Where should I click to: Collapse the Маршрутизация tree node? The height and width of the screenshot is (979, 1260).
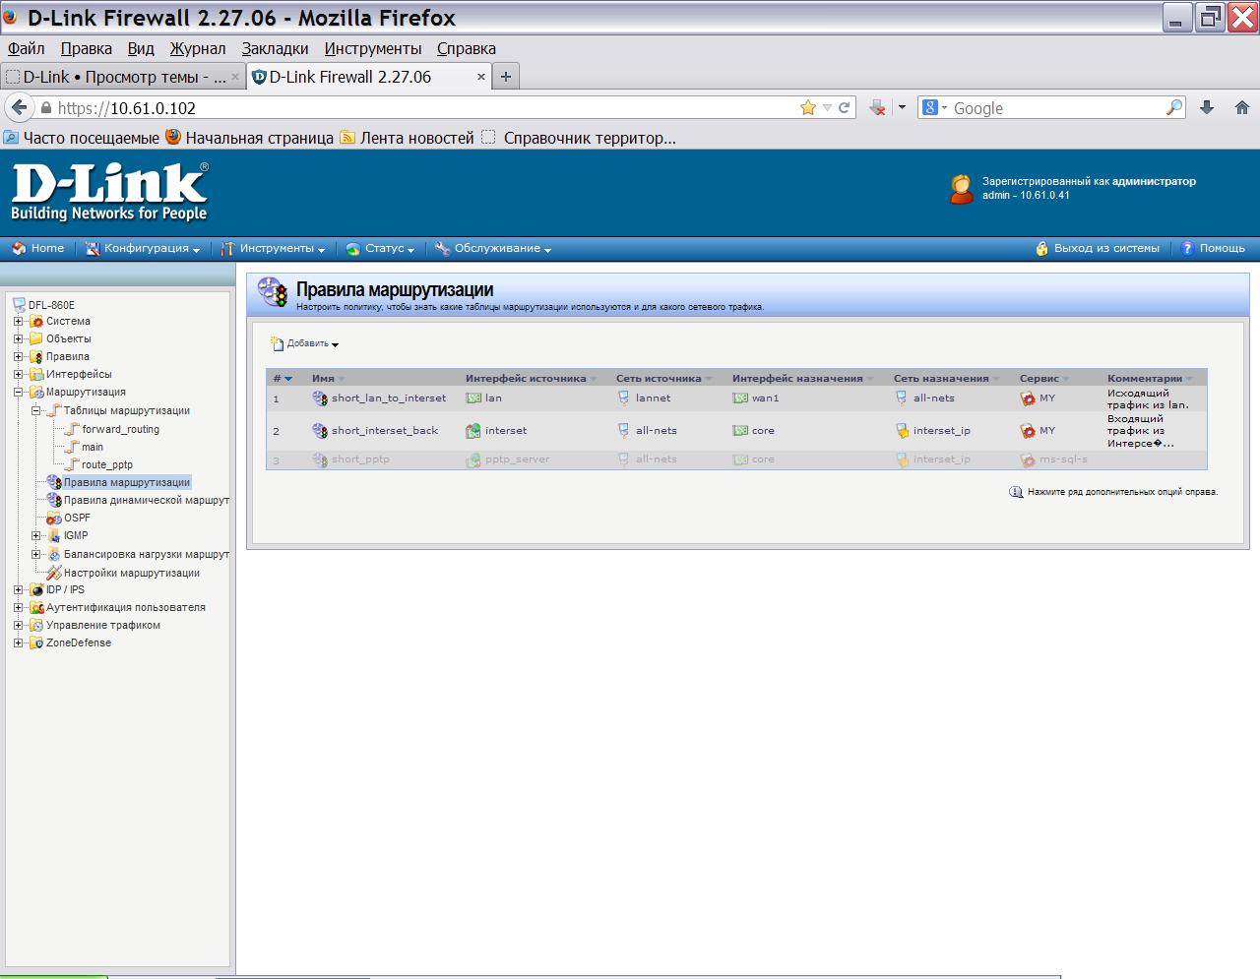point(18,393)
